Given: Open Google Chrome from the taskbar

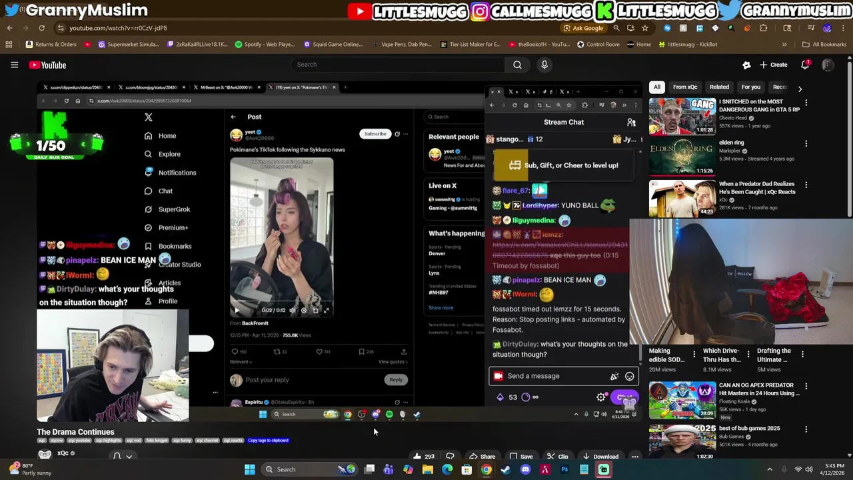Looking at the screenshot, I should pos(486,469).
